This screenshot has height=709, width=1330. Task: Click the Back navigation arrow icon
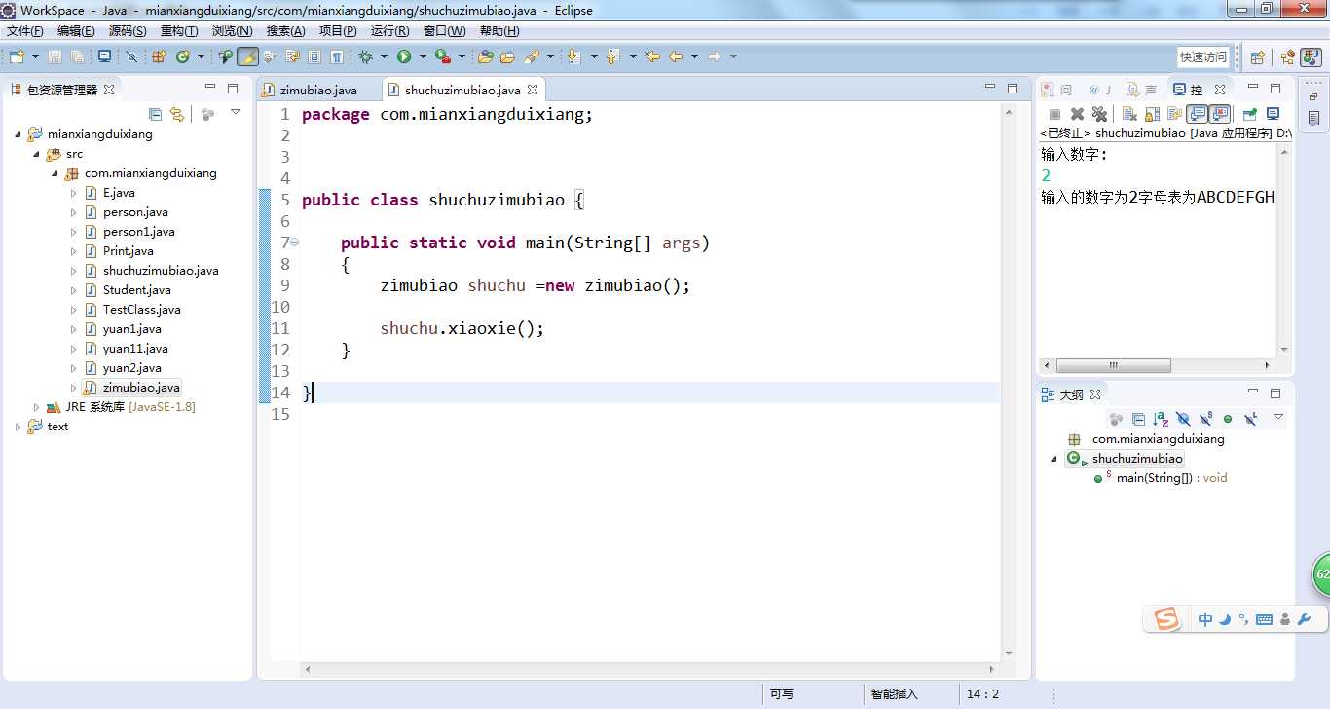[x=676, y=56]
